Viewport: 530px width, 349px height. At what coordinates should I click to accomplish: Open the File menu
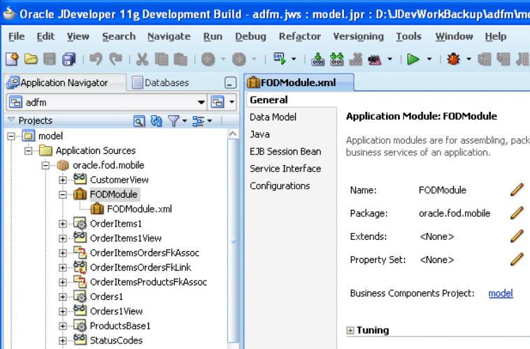point(16,36)
